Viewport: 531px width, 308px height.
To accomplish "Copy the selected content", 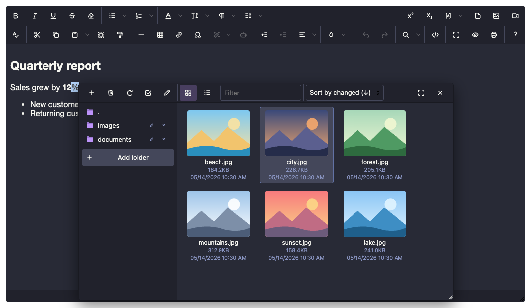I will [x=56, y=35].
